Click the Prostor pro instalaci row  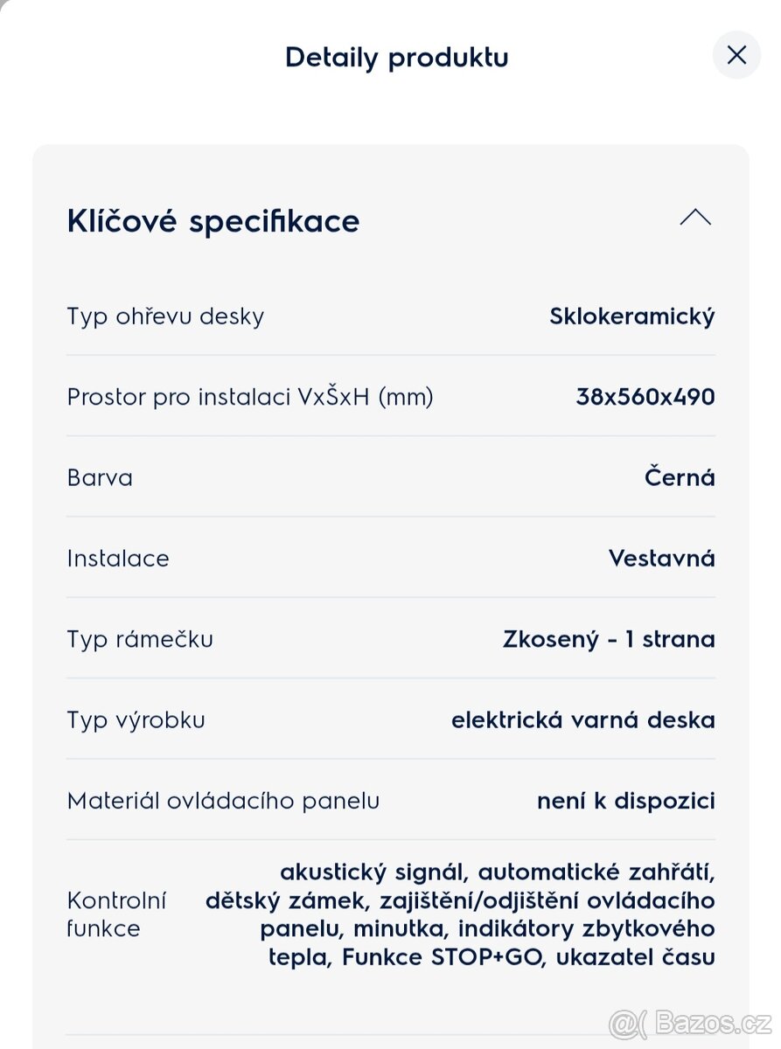[x=250, y=397]
